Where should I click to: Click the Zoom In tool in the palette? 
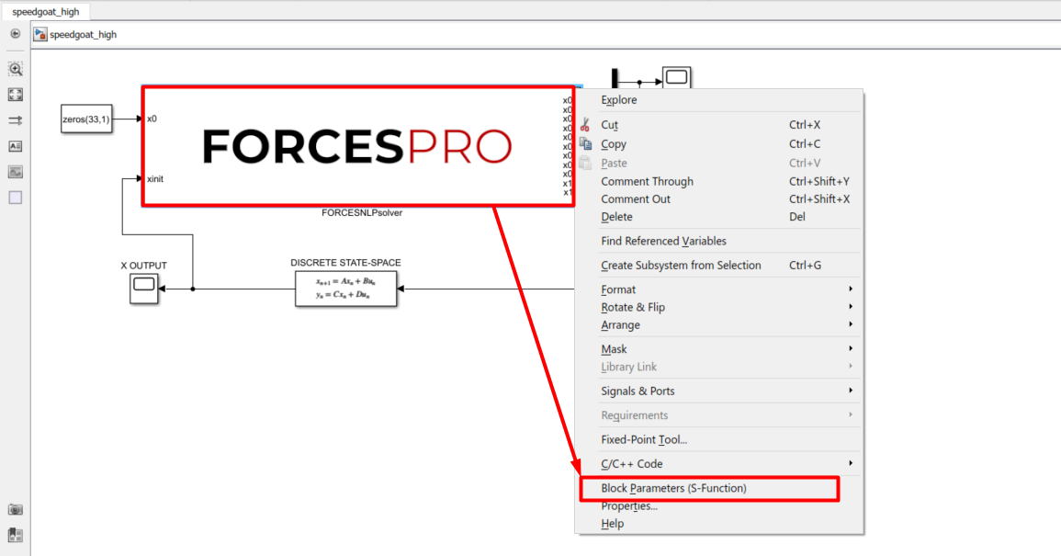point(15,69)
